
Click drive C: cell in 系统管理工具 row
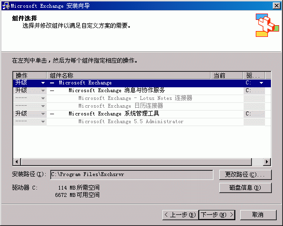coord(254,114)
